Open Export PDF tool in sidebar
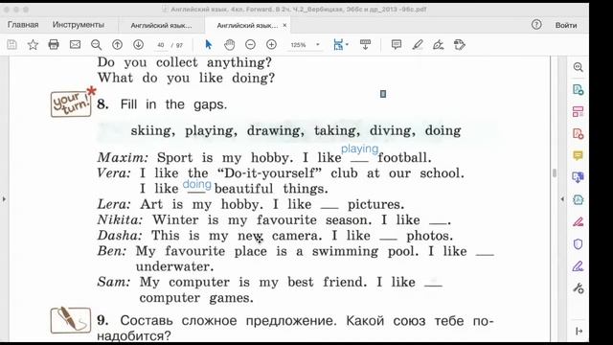 click(579, 89)
